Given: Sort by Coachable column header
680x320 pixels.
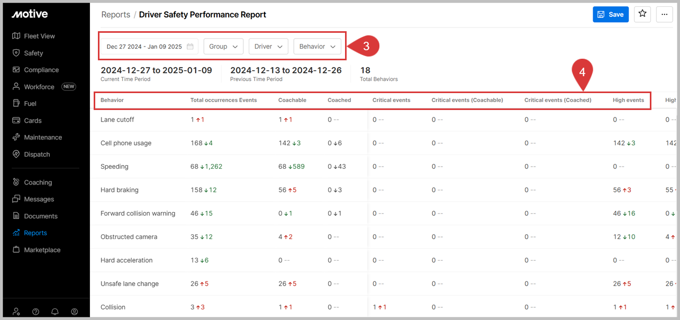Looking at the screenshot, I should click(x=292, y=100).
